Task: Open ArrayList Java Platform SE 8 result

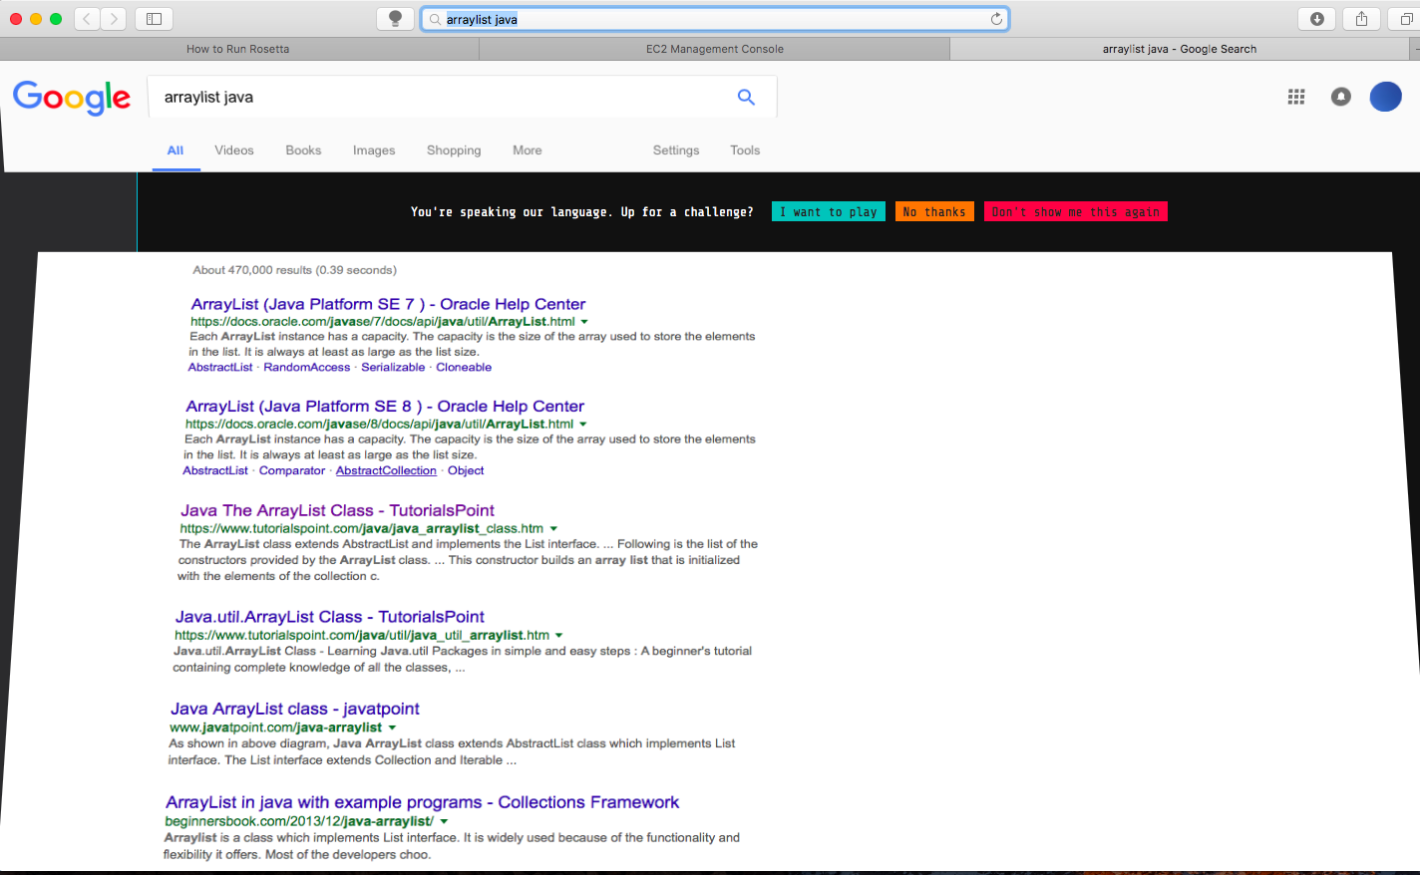Action: (385, 407)
